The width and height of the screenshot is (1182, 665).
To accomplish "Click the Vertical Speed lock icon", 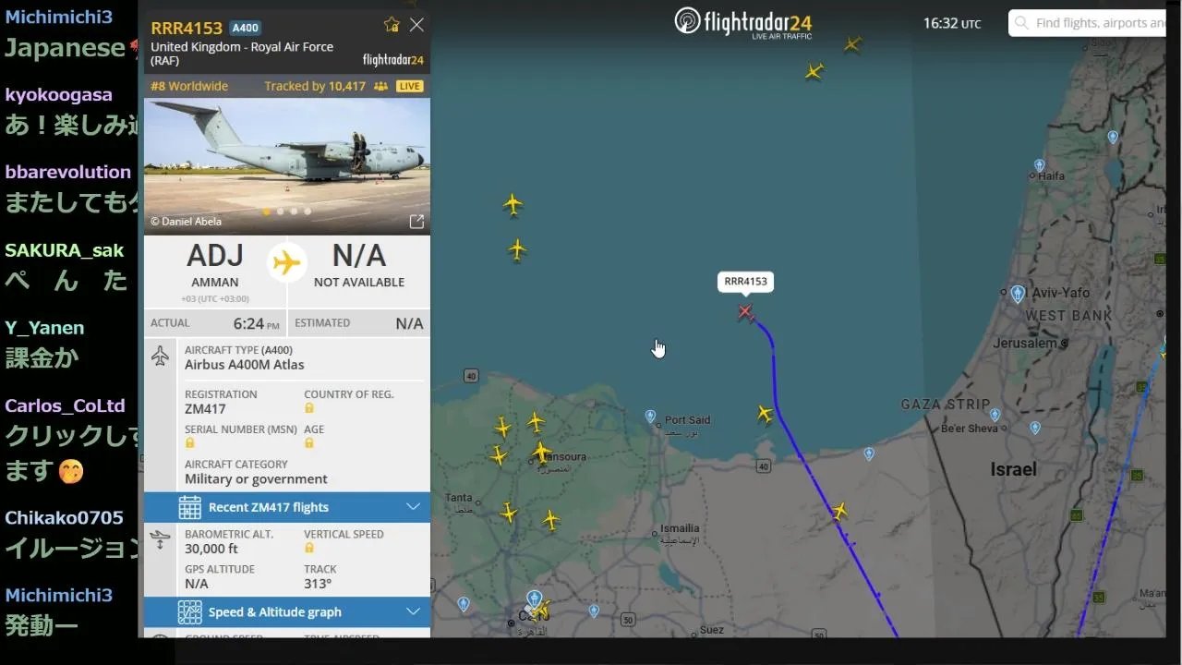I will pyautogui.click(x=309, y=548).
